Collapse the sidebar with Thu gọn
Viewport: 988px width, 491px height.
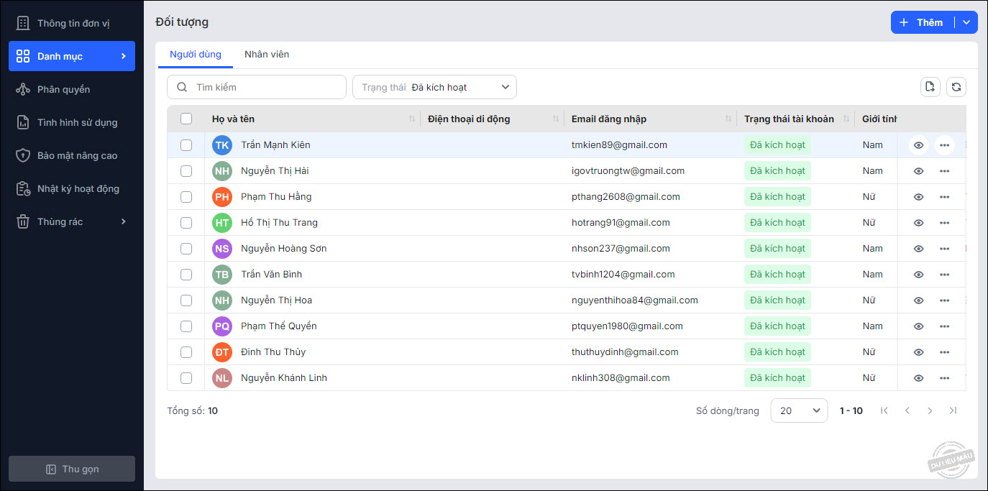72,469
